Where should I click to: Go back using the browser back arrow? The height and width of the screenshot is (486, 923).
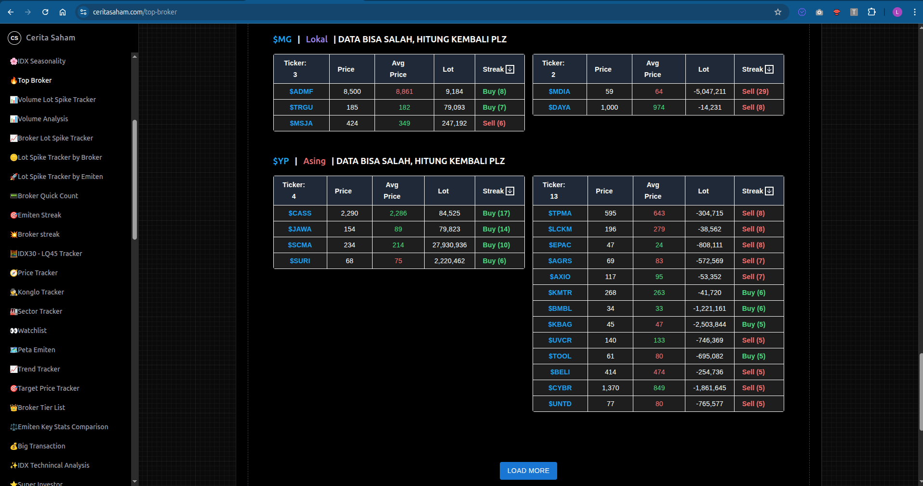11,12
